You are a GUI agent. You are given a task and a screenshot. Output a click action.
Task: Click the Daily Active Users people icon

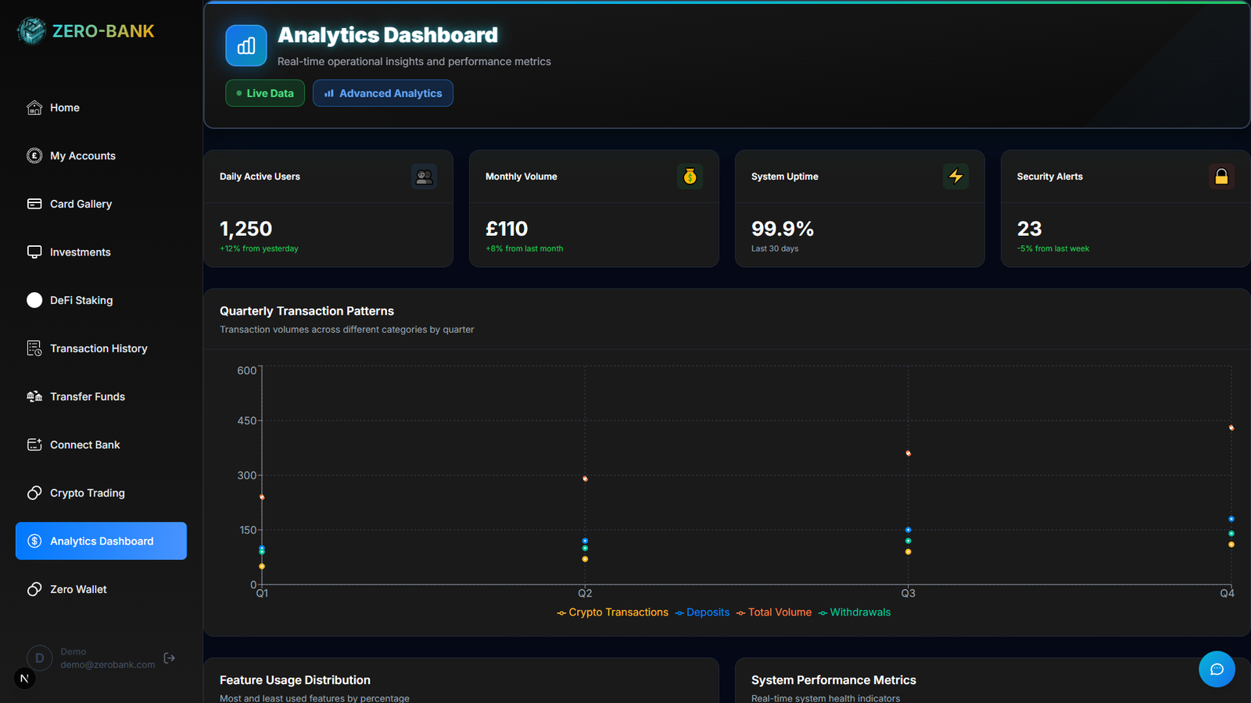(x=424, y=177)
